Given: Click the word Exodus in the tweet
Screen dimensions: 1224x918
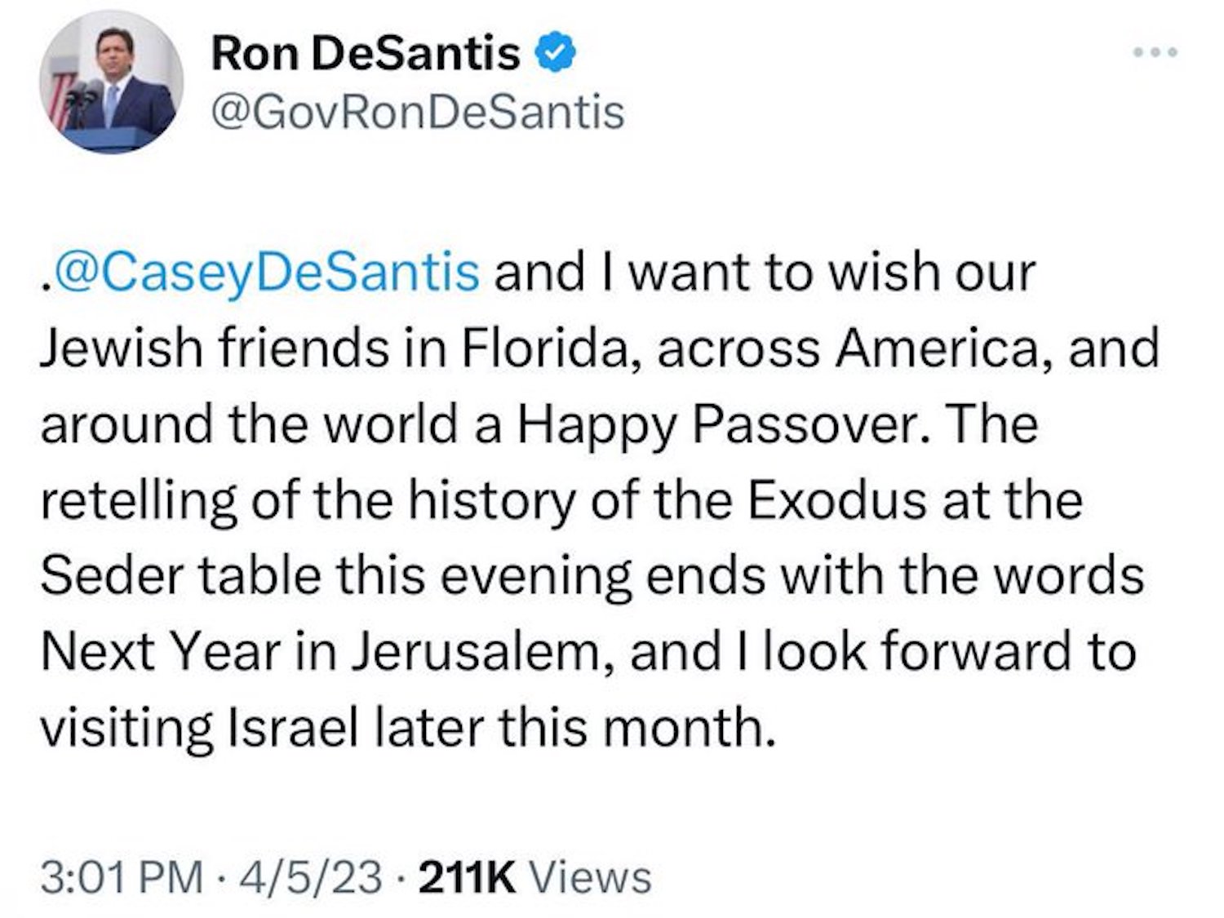Looking at the screenshot, I should [x=836, y=499].
